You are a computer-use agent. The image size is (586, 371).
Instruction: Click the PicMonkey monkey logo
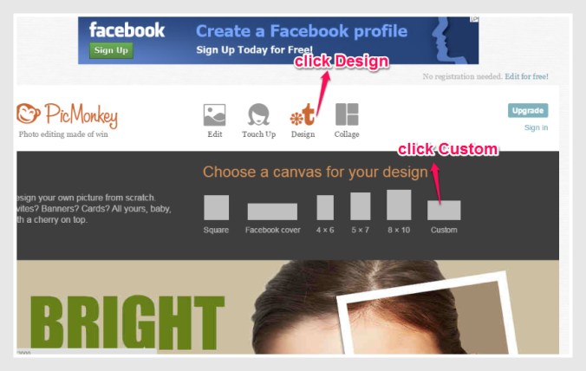[29, 114]
